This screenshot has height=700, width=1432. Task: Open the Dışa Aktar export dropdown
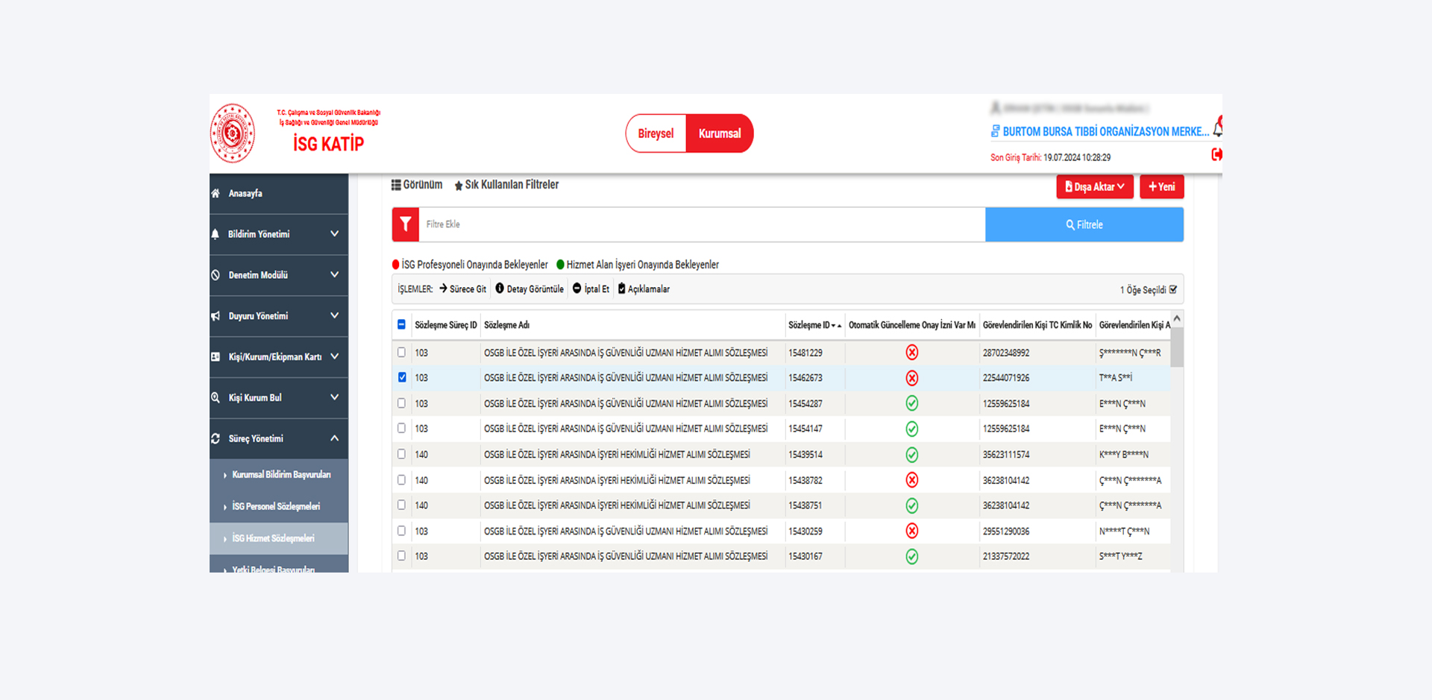1095,186
